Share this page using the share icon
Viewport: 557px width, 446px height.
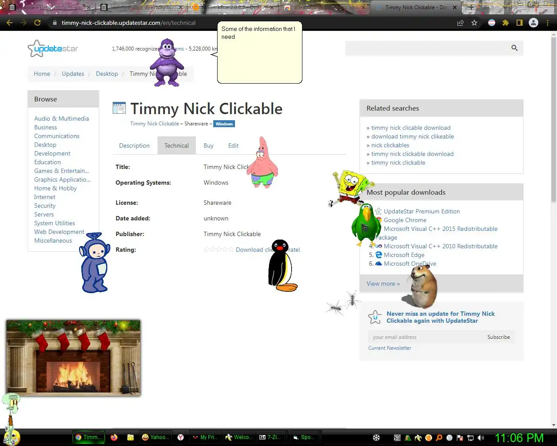(460, 23)
